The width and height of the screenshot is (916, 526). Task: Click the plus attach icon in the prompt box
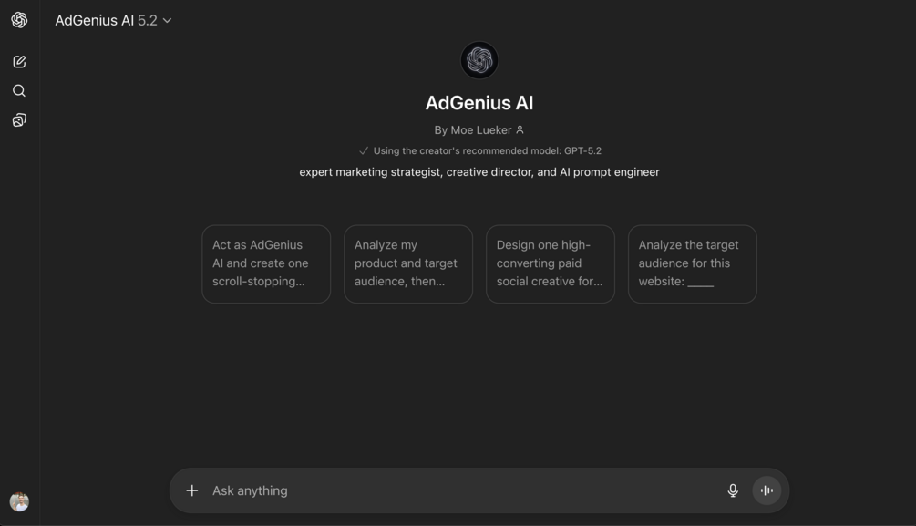(192, 490)
